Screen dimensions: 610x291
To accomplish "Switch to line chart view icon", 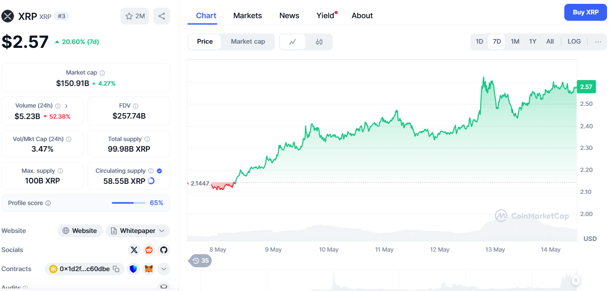I will click(x=293, y=42).
